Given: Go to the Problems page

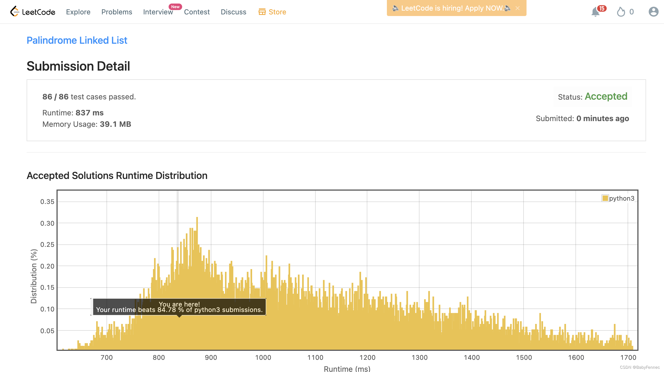Looking at the screenshot, I should pyautogui.click(x=117, y=12).
